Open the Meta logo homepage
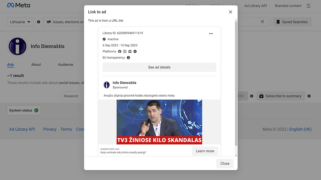Image resolution: width=321 pixels, height=180 pixels. [x=19, y=5]
